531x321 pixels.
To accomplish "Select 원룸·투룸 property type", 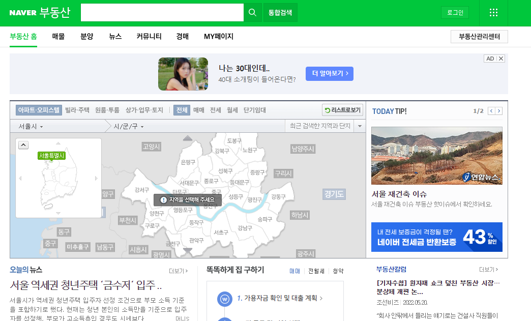I will click(x=107, y=110).
